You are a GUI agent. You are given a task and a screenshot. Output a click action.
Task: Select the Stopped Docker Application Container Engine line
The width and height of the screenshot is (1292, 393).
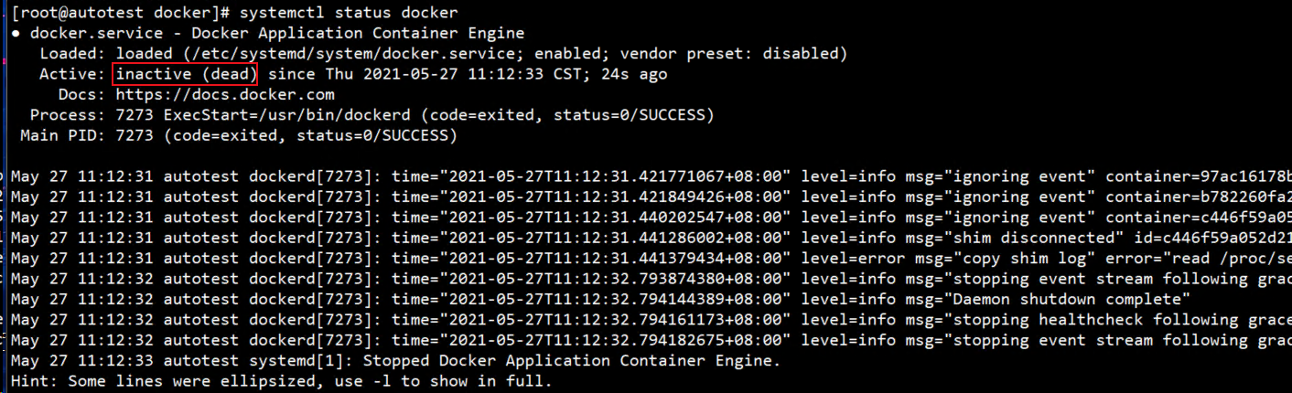(573, 360)
